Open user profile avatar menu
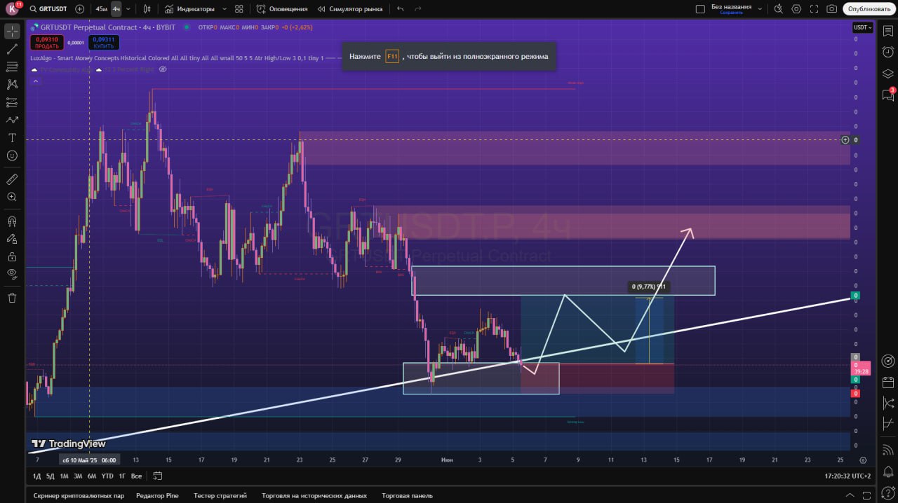The width and height of the screenshot is (898, 503). [x=12, y=9]
